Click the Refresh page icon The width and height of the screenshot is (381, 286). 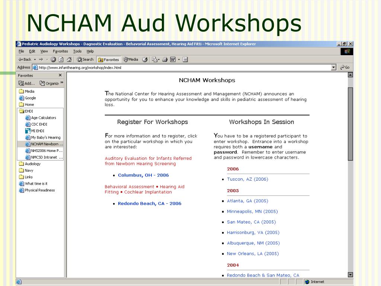(x=61, y=59)
